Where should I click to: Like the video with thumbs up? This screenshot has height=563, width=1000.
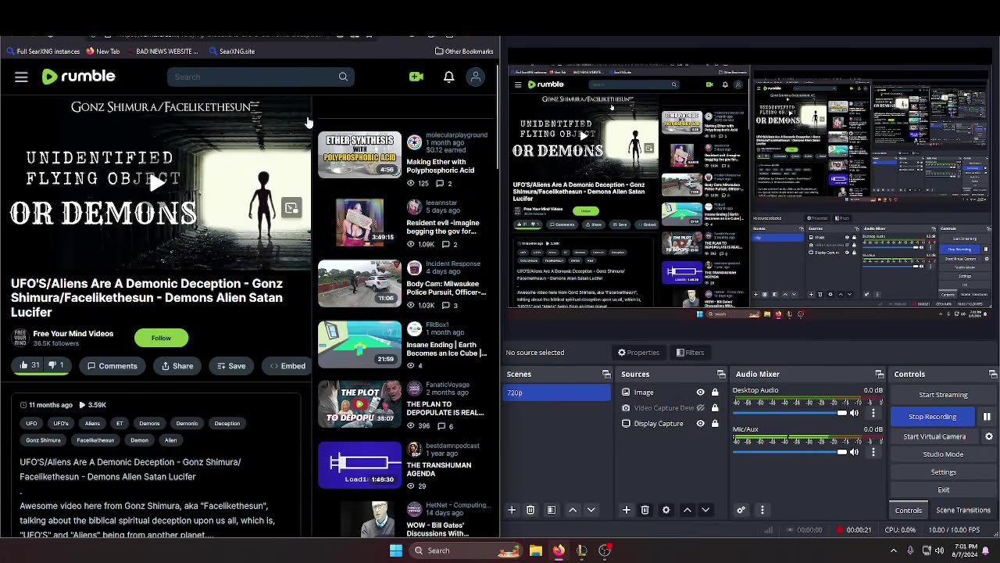coord(29,365)
